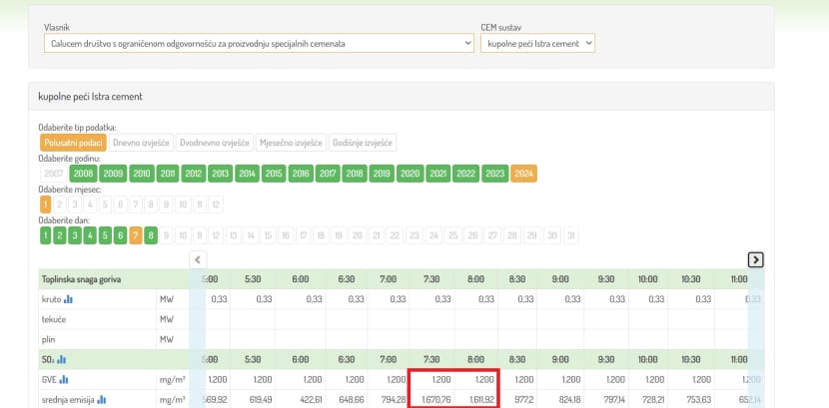829x408 pixels.
Task: Show the GVE chart icon
Action: [x=64, y=379]
